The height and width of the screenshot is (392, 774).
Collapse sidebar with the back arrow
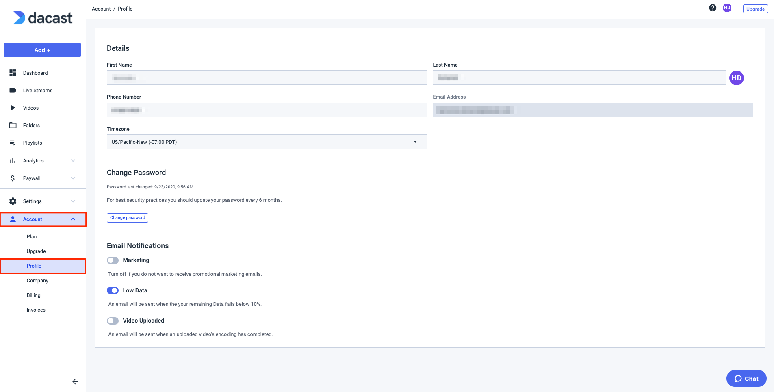point(75,381)
